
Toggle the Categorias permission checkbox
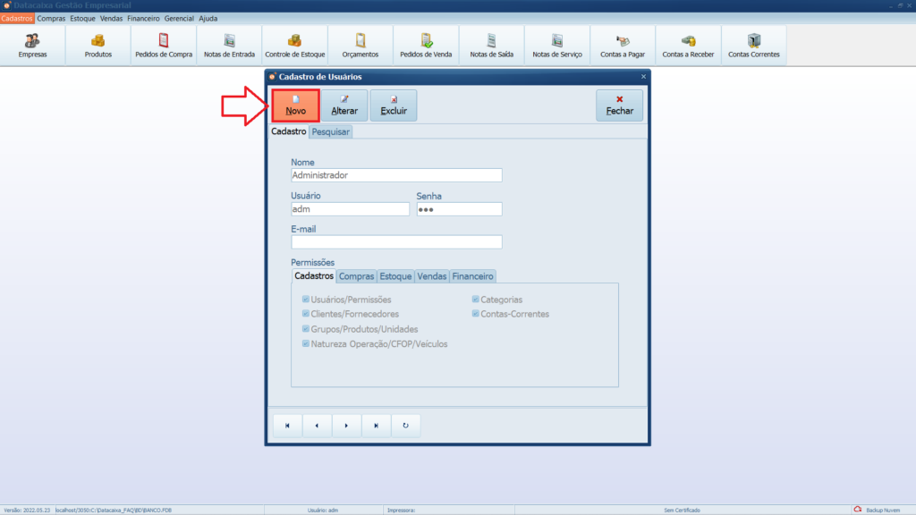(476, 300)
